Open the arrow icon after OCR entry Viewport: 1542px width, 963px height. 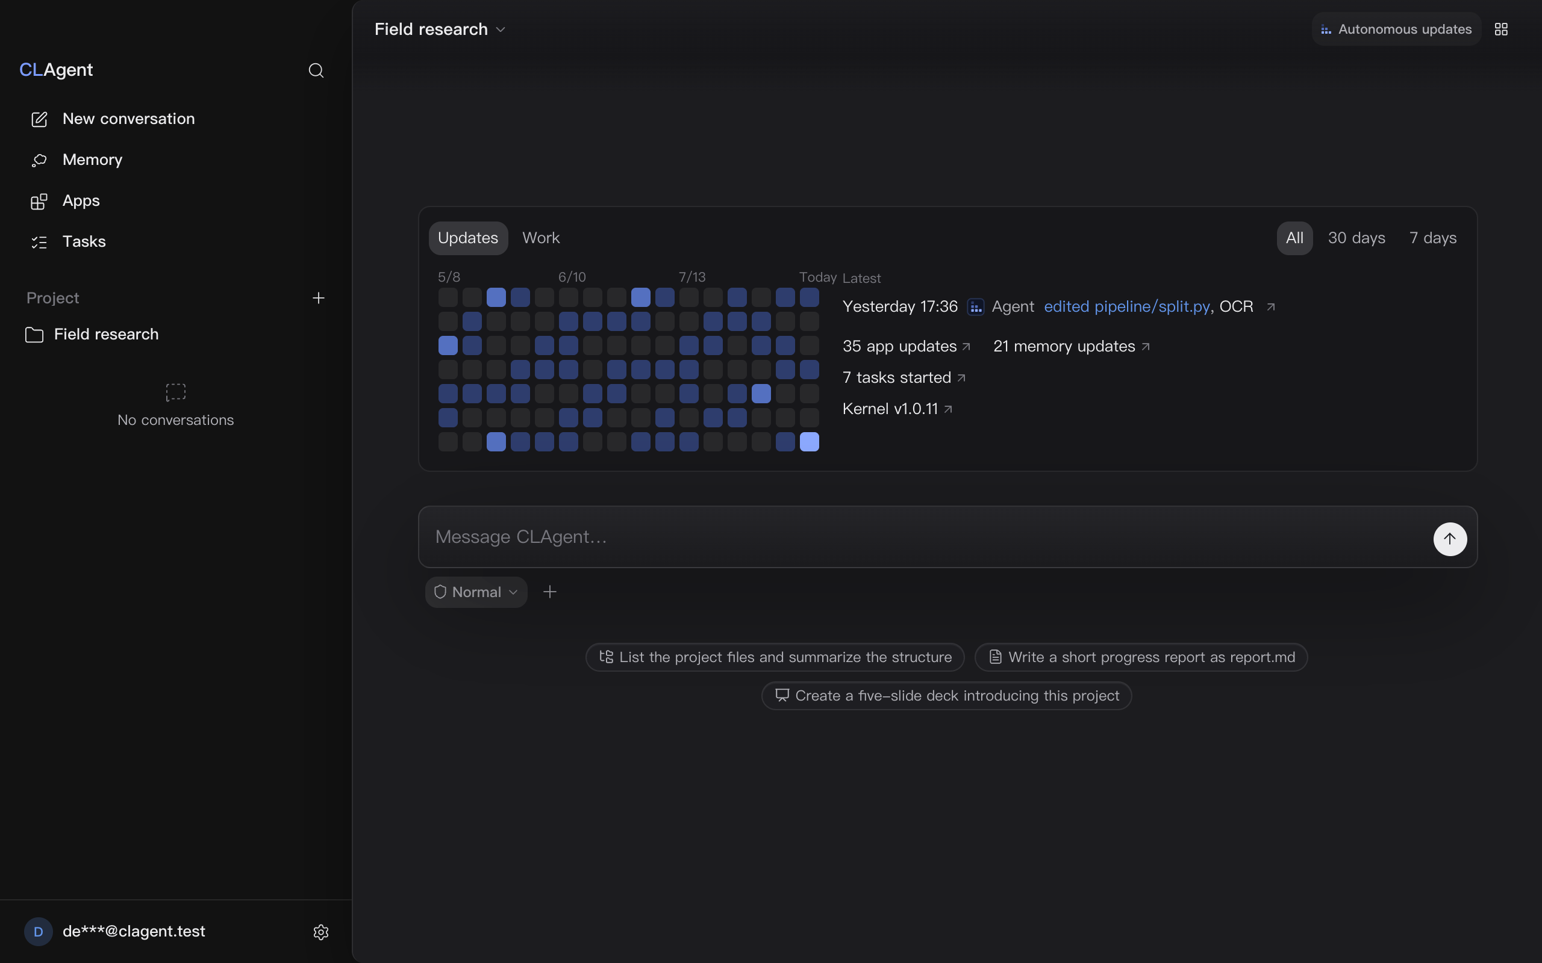coord(1270,307)
